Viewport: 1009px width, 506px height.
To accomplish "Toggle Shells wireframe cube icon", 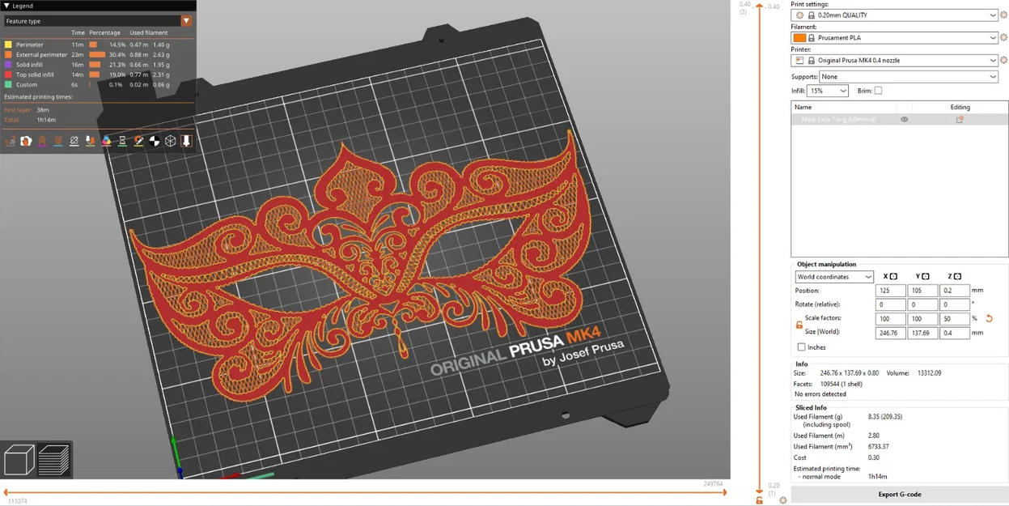I will (171, 141).
